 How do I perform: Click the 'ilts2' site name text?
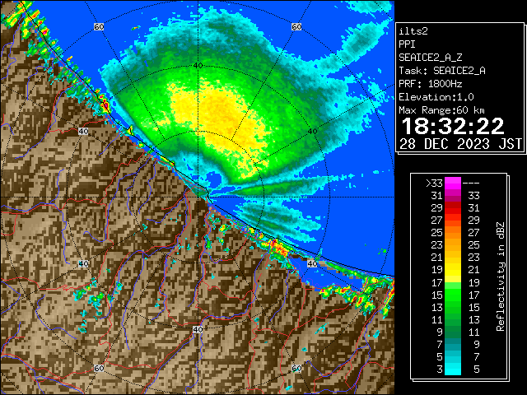click(x=413, y=31)
